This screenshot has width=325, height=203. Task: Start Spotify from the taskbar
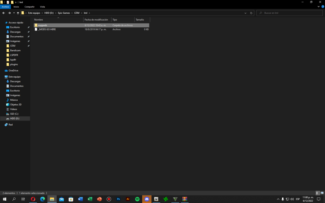point(137,199)
